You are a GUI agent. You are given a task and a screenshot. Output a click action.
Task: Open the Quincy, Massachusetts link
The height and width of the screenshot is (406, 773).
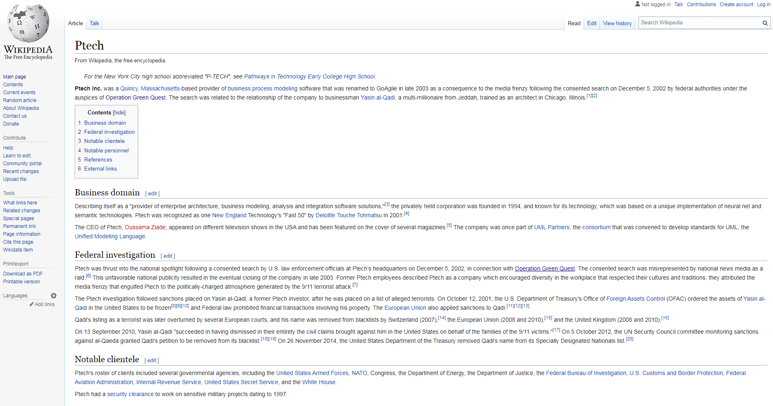150,89
